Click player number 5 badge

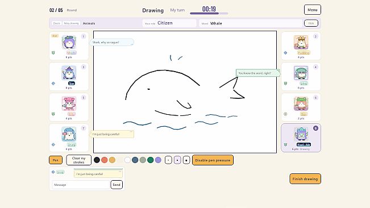[x=84, y=98]
